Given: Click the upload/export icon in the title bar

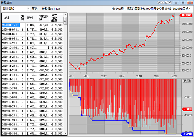Looking at the screenshot, I should click(x=163, y=3).
